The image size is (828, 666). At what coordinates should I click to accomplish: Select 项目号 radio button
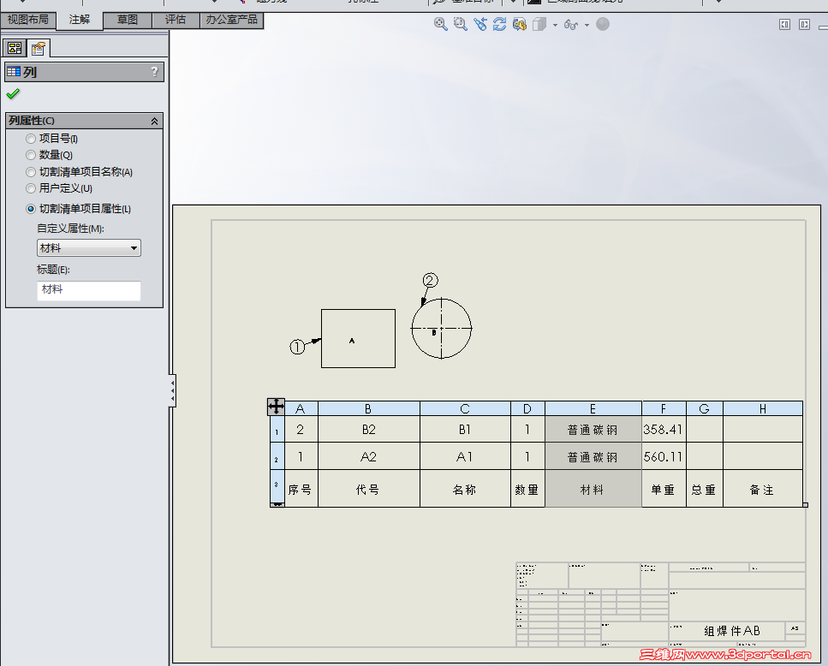31,139
